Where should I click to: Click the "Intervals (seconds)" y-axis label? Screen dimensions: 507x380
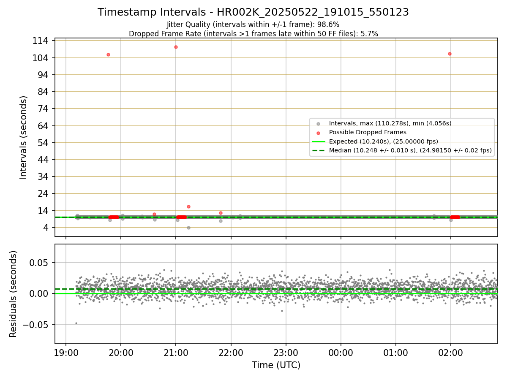24,137
